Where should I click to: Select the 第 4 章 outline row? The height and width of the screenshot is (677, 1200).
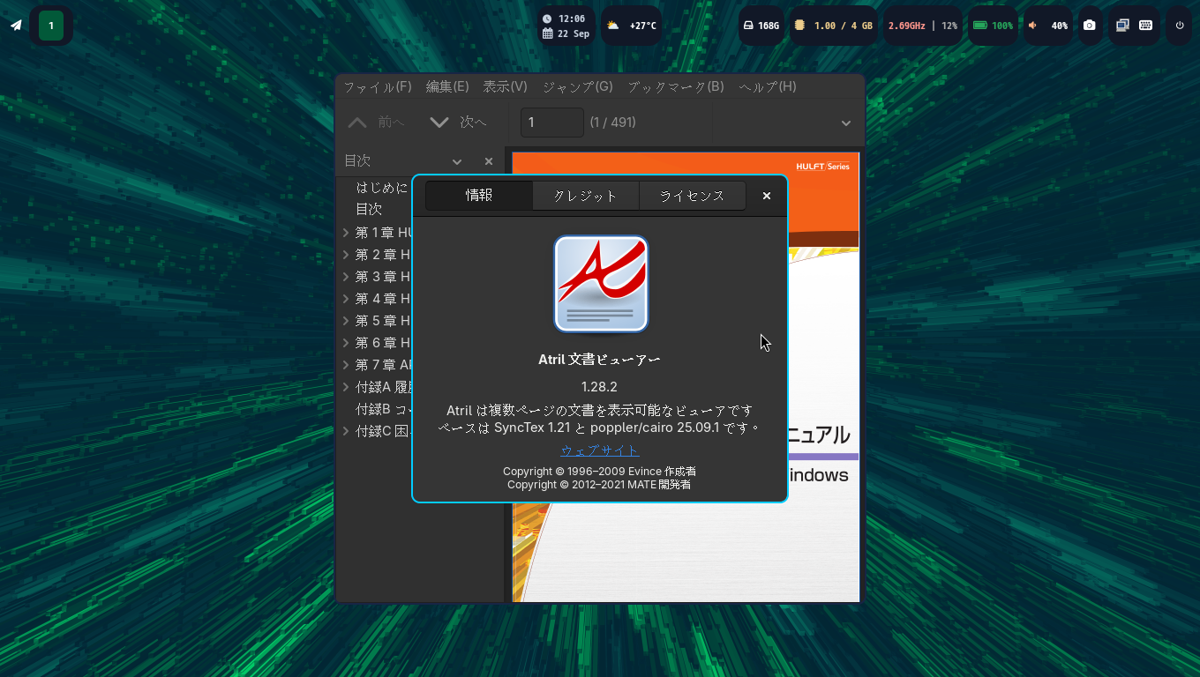383,299
